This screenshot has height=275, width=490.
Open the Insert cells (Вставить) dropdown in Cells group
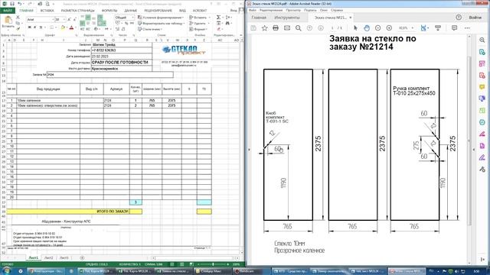pos(200,18)
